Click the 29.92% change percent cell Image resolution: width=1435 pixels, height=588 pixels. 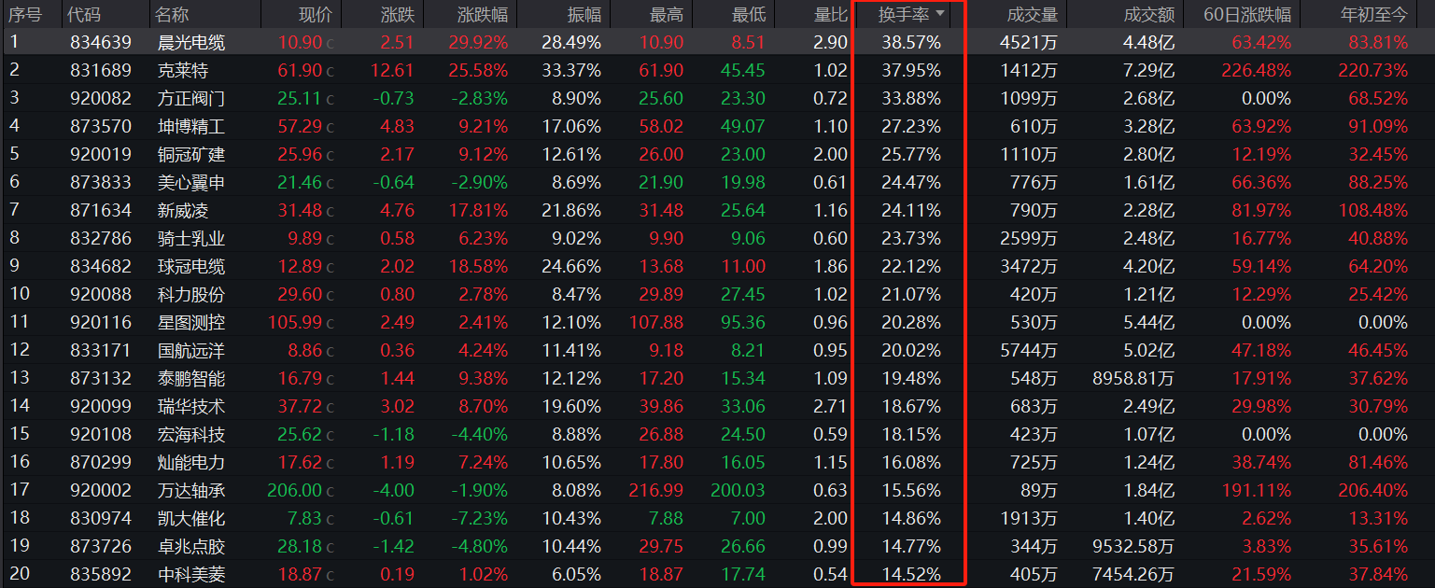pyautogui.click(x=478, y=42)
